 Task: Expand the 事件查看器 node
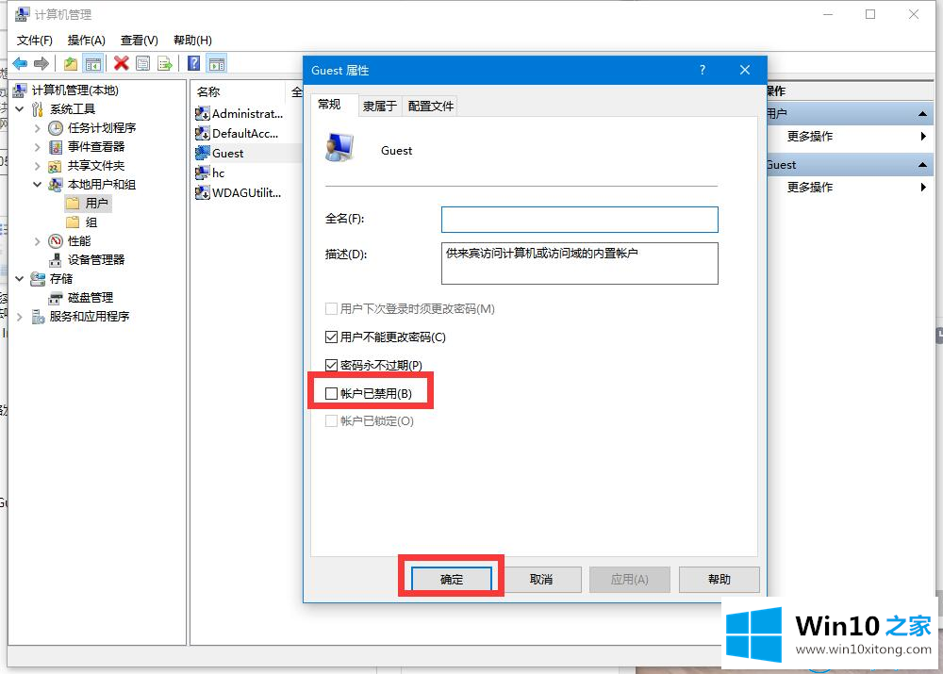click(38, 147)
